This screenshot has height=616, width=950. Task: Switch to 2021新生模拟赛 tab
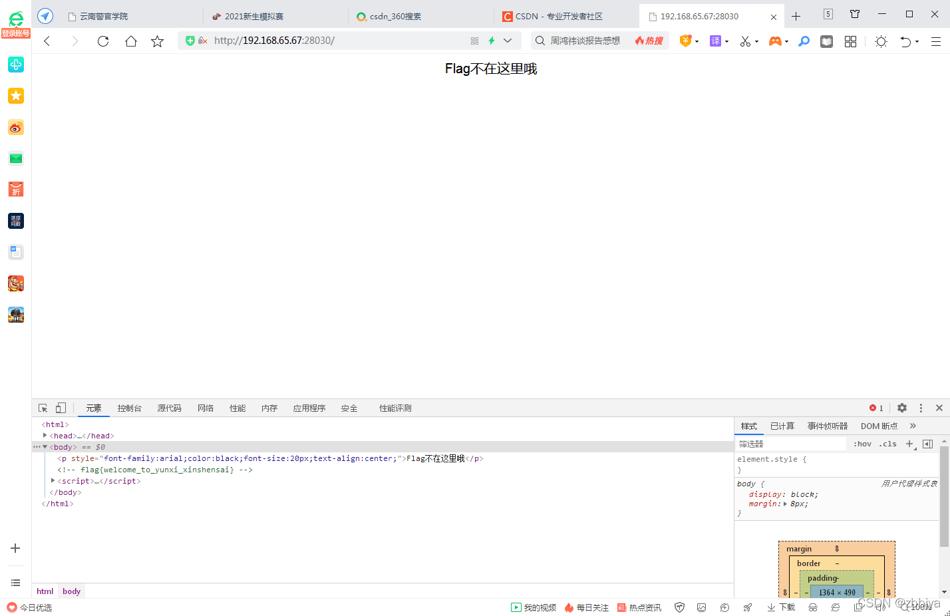tap(275, 16)
